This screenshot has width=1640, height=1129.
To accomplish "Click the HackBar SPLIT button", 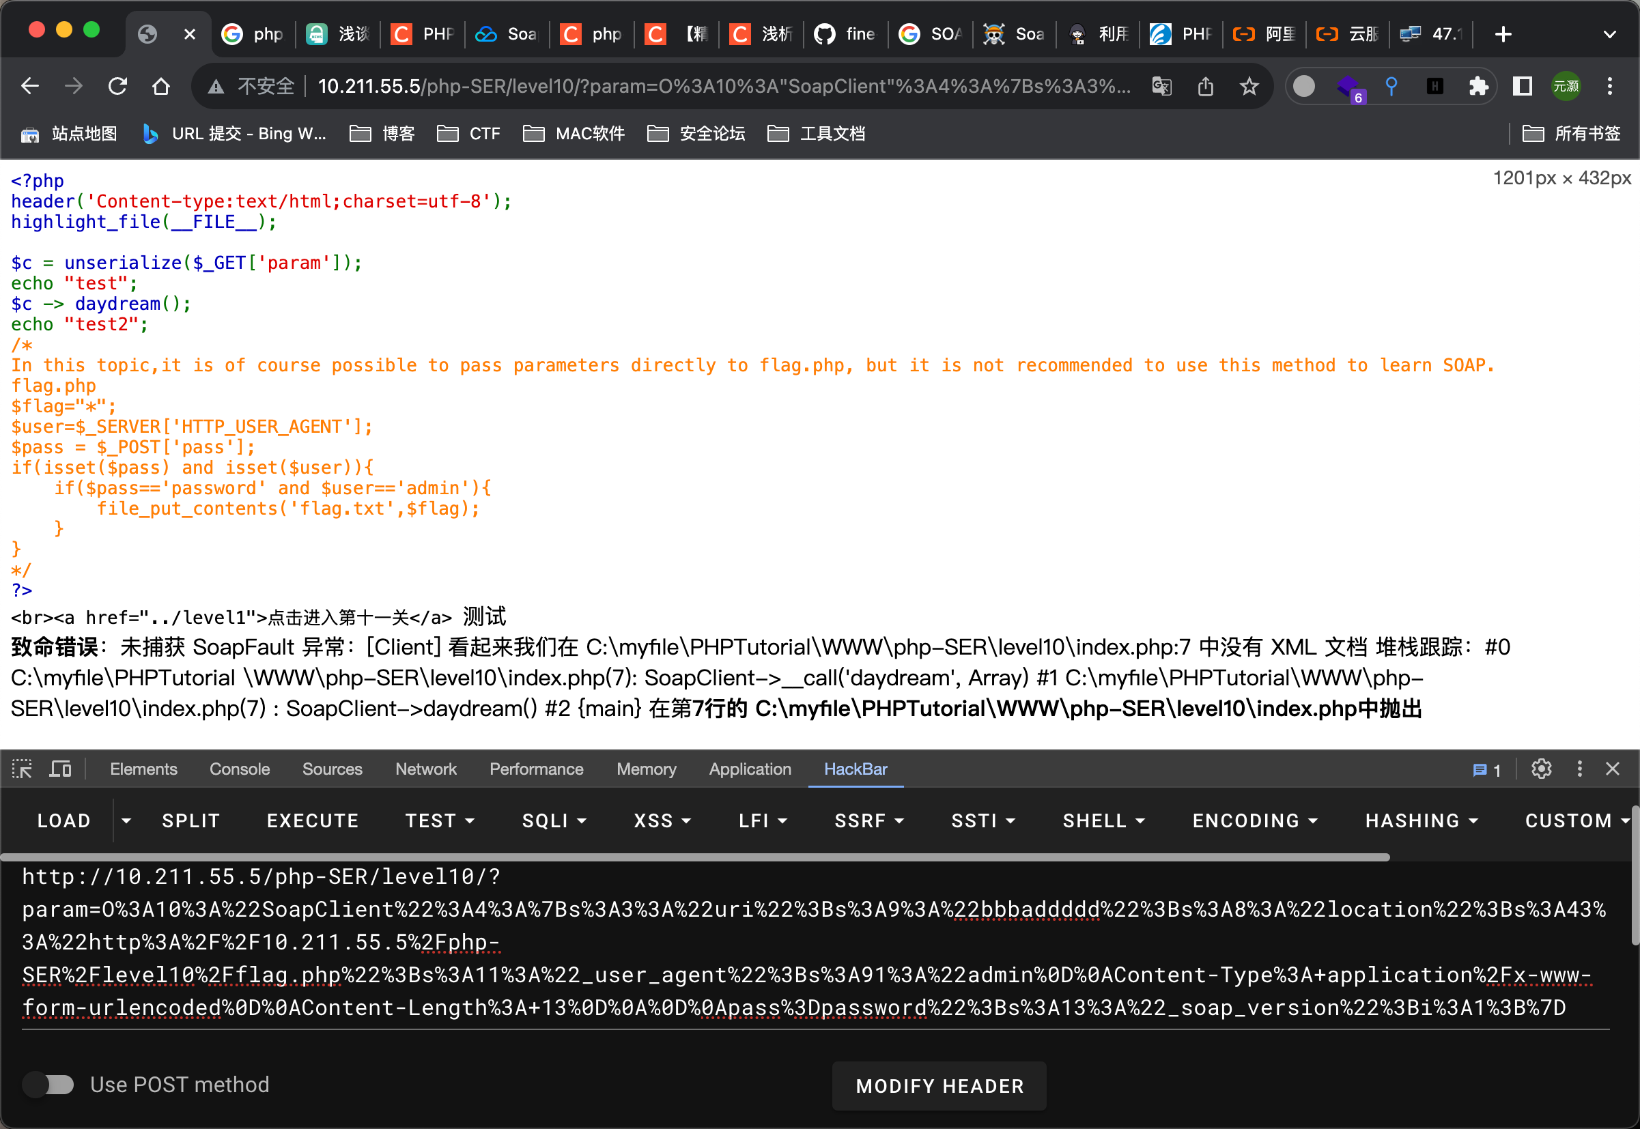I will (191, 820).
